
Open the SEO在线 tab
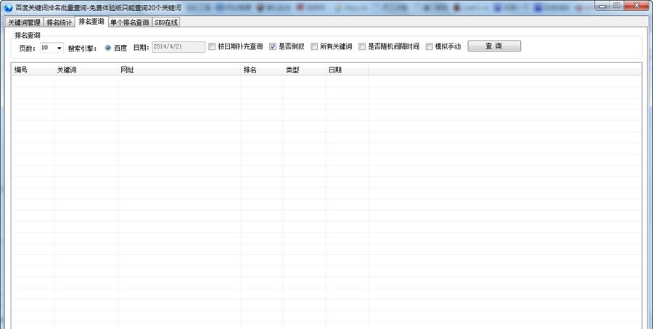[x=166, y=22]
